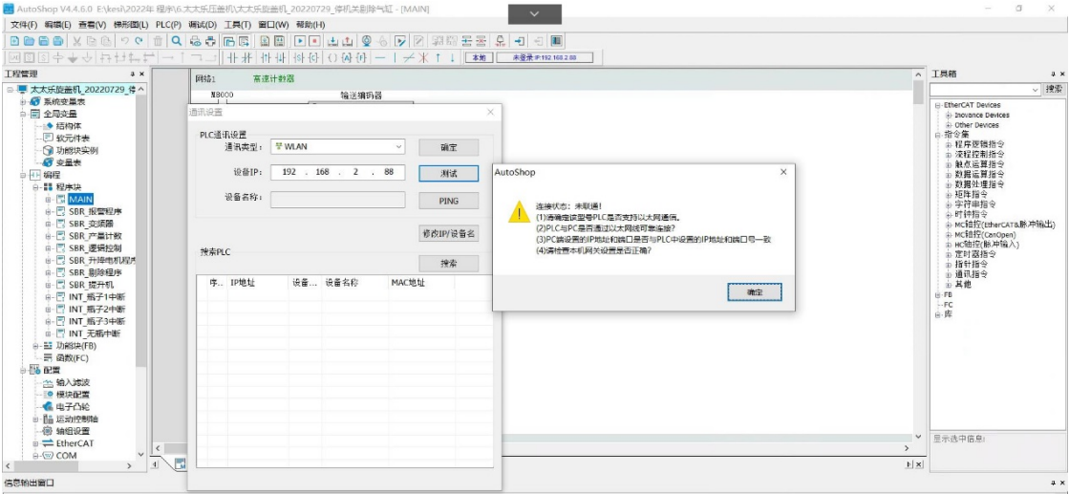Open the 通讯类型 WLAN dropdown

398,147
